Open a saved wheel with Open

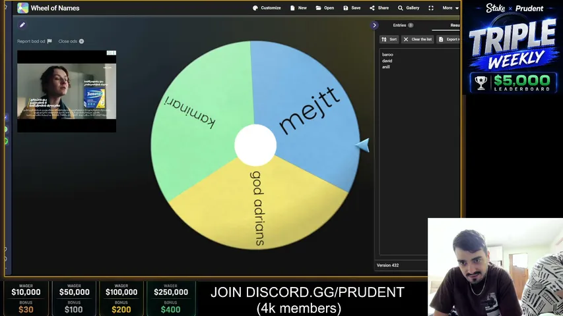coord(325,8)
